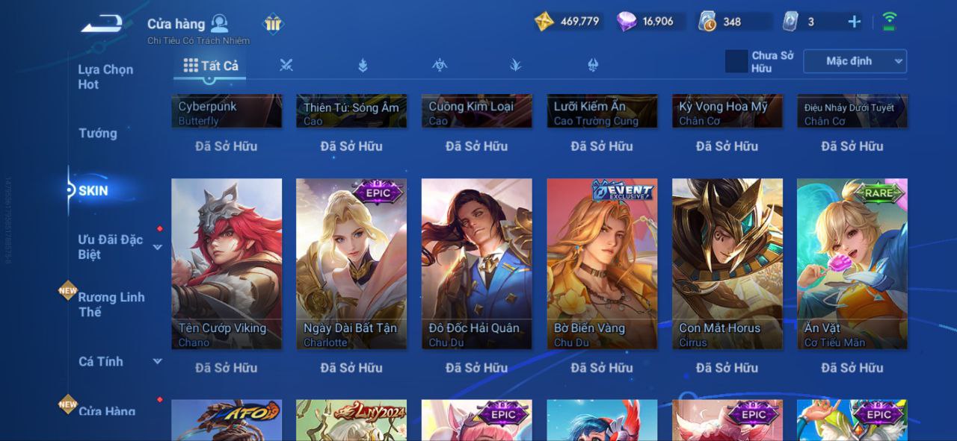Select the last role filter icon

(x=591, y=65)
